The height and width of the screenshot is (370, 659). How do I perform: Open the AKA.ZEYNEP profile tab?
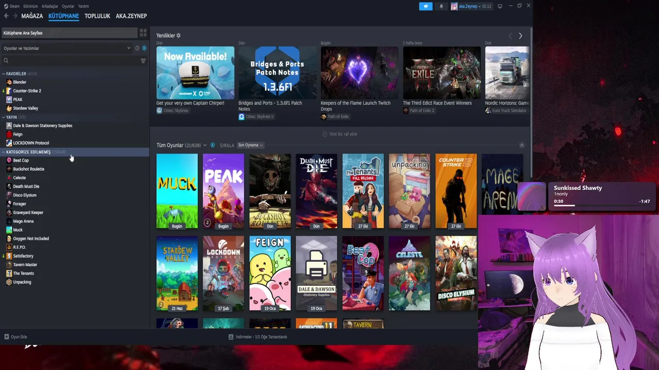click(131, 16)
